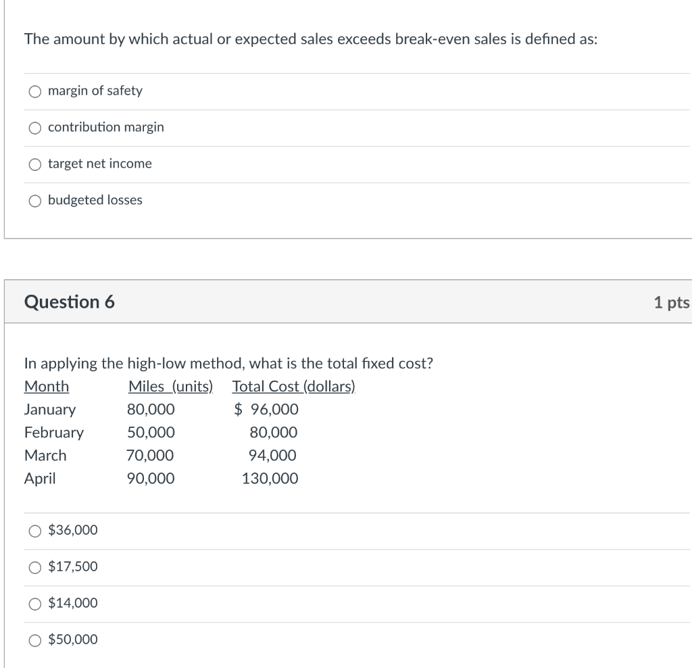Select the 'margin of safety' radio button
This screenshot has width=692, height=668.
point(35,91)
